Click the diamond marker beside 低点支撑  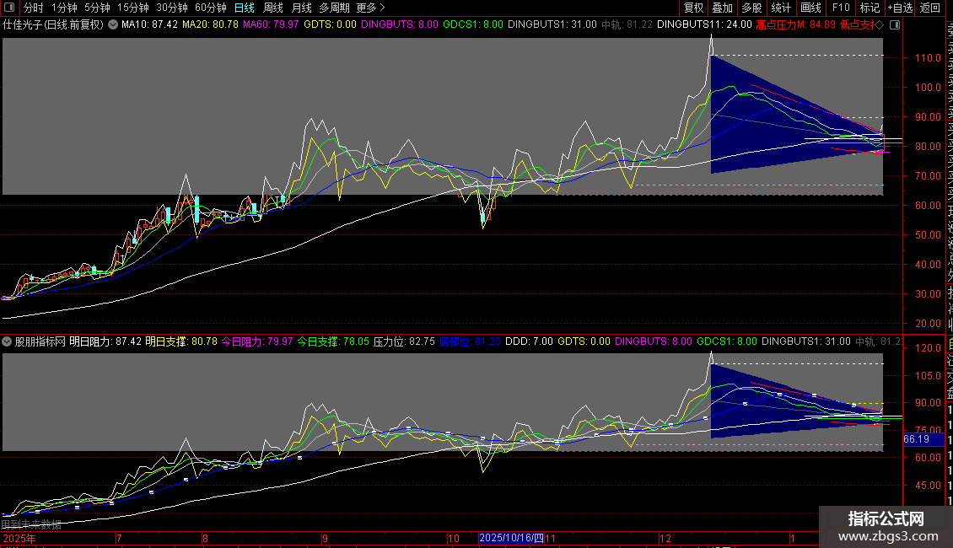[x=879, y=25]
